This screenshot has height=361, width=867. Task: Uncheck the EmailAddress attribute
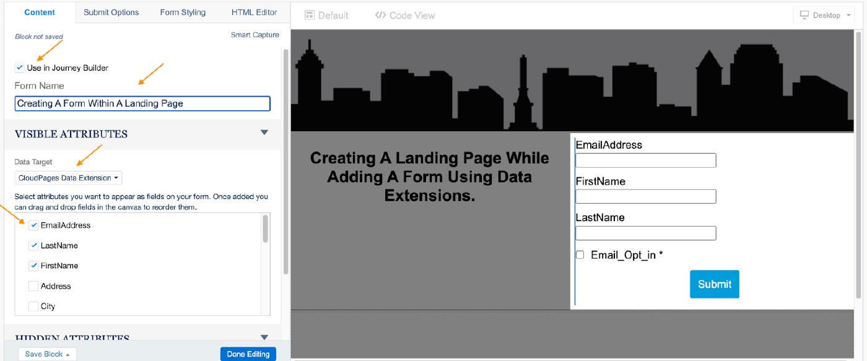[33, 225]
